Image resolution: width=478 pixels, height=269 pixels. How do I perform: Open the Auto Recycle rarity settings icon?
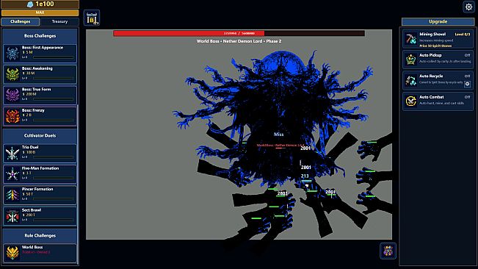(467, 84)
